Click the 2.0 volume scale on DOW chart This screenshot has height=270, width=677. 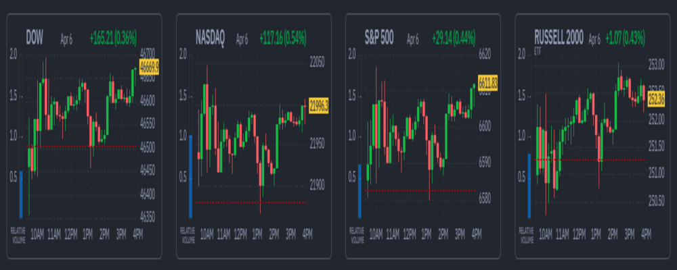(13, 55)
